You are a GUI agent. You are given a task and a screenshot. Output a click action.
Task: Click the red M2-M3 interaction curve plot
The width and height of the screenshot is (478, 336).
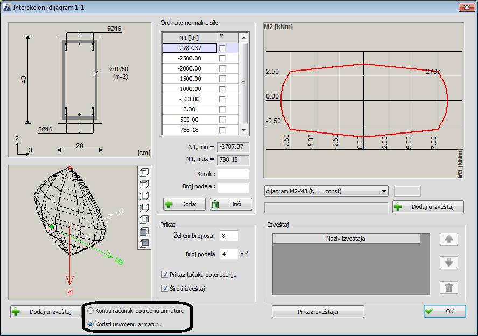[x=364, y=100]
